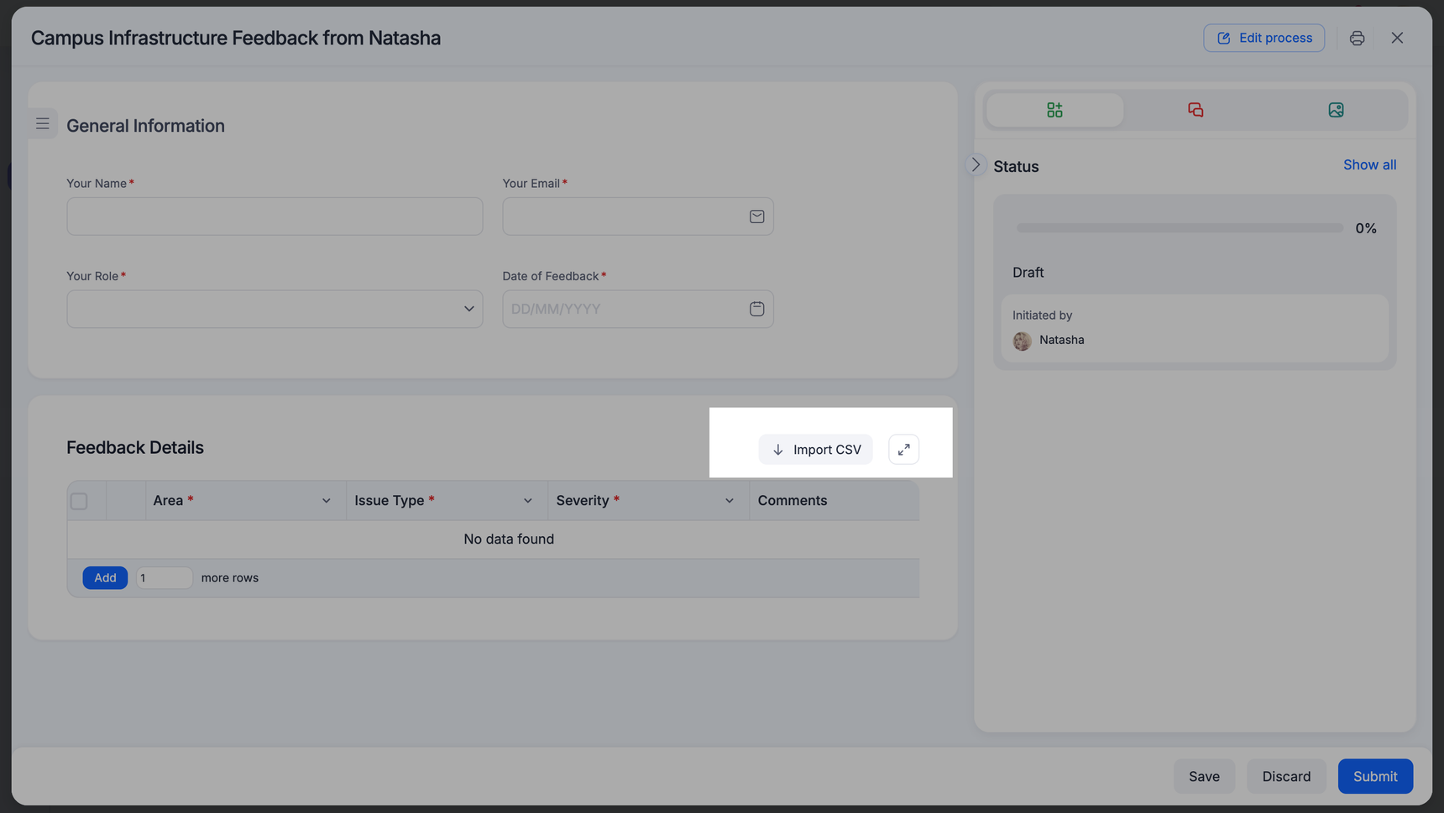The width and height of the screenshot is (1444, 813).
Task: Open the Severity column dropdown arrow
Action: click(729, 501)
